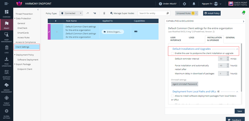249x121 pixels.
Task: Collapse the Export Package tree node
Action: pyautogui.click(x=15, y=64)
